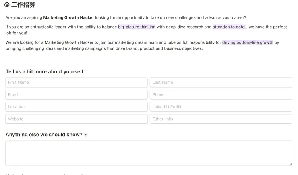Click the textarea resize handle corner
This screenshot has height=175, width=298.
pyautogui.click(x=290, y=163)
